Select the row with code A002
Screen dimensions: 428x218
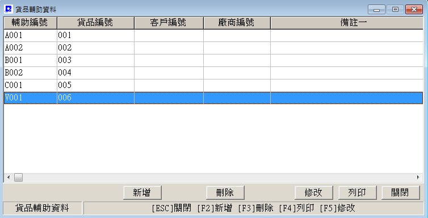pyautogui.click(x=213, y=48)
